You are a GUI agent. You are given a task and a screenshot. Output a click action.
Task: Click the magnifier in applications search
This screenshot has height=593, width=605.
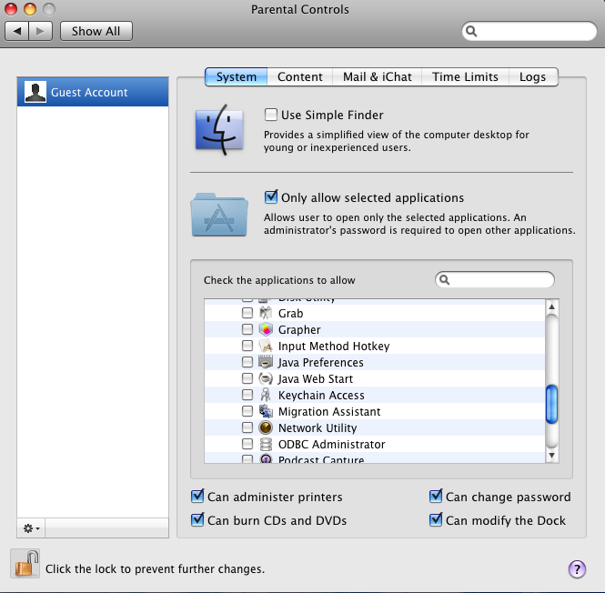pyautogui.click(x=445, y=280)
